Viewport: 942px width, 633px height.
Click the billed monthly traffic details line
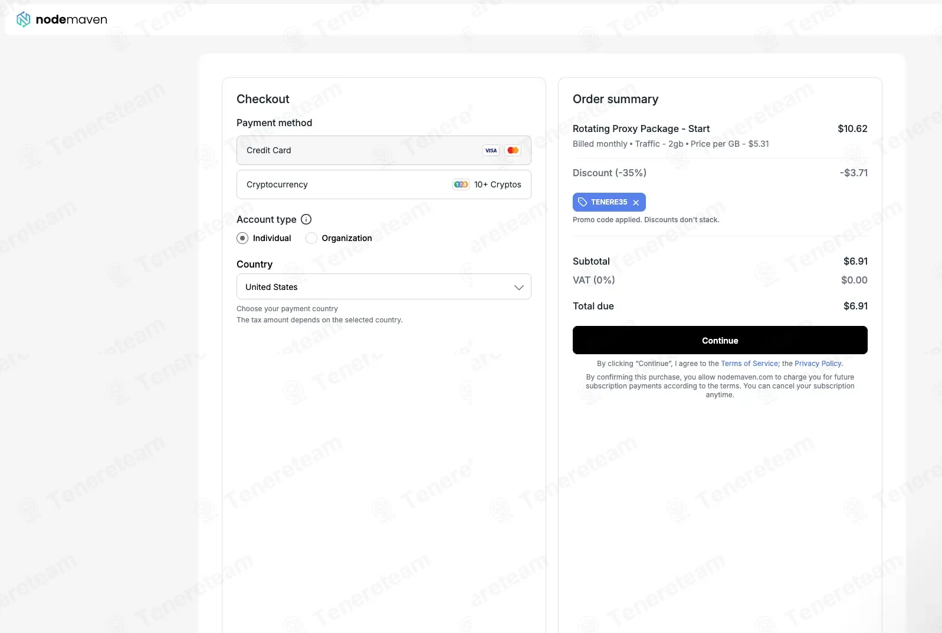671,144
